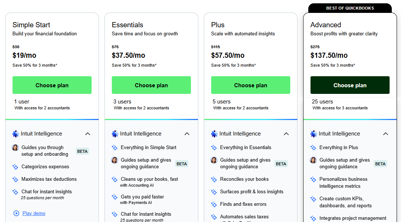Click the assistant avatar in Advanced plan features
This screenshot has width=401, height=222.
coord(313,160)
